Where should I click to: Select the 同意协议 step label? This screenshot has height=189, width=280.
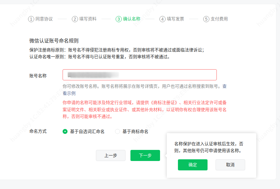click(44, 19)
